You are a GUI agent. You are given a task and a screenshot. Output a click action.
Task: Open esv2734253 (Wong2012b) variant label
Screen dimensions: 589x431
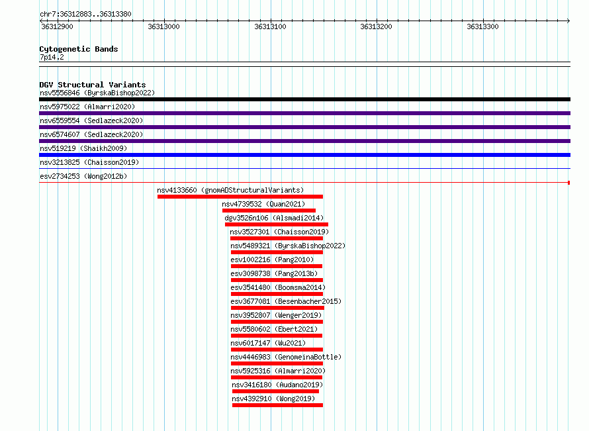83,176
